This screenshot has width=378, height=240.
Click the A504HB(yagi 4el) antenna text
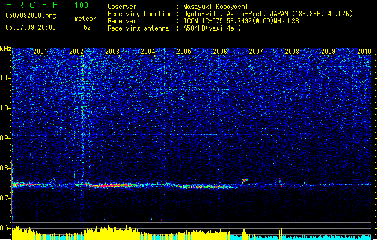tap(212, 28)
